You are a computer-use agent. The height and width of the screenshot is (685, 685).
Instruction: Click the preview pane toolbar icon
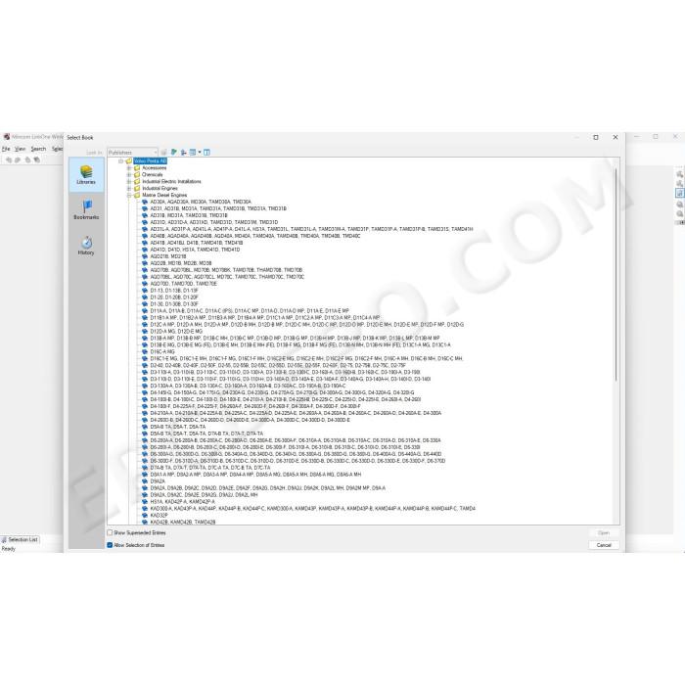tap(206, 152)
